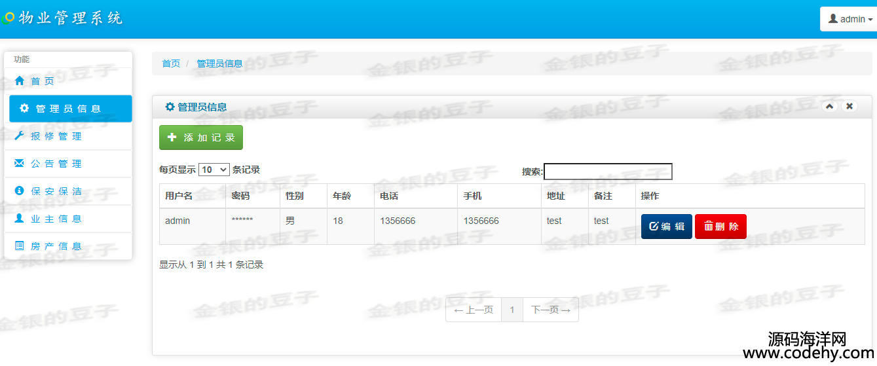The height and width of the screenshot is (366, 877).
Task: Click the 物业管理系统 title
Action: click(x=71, y=18)
